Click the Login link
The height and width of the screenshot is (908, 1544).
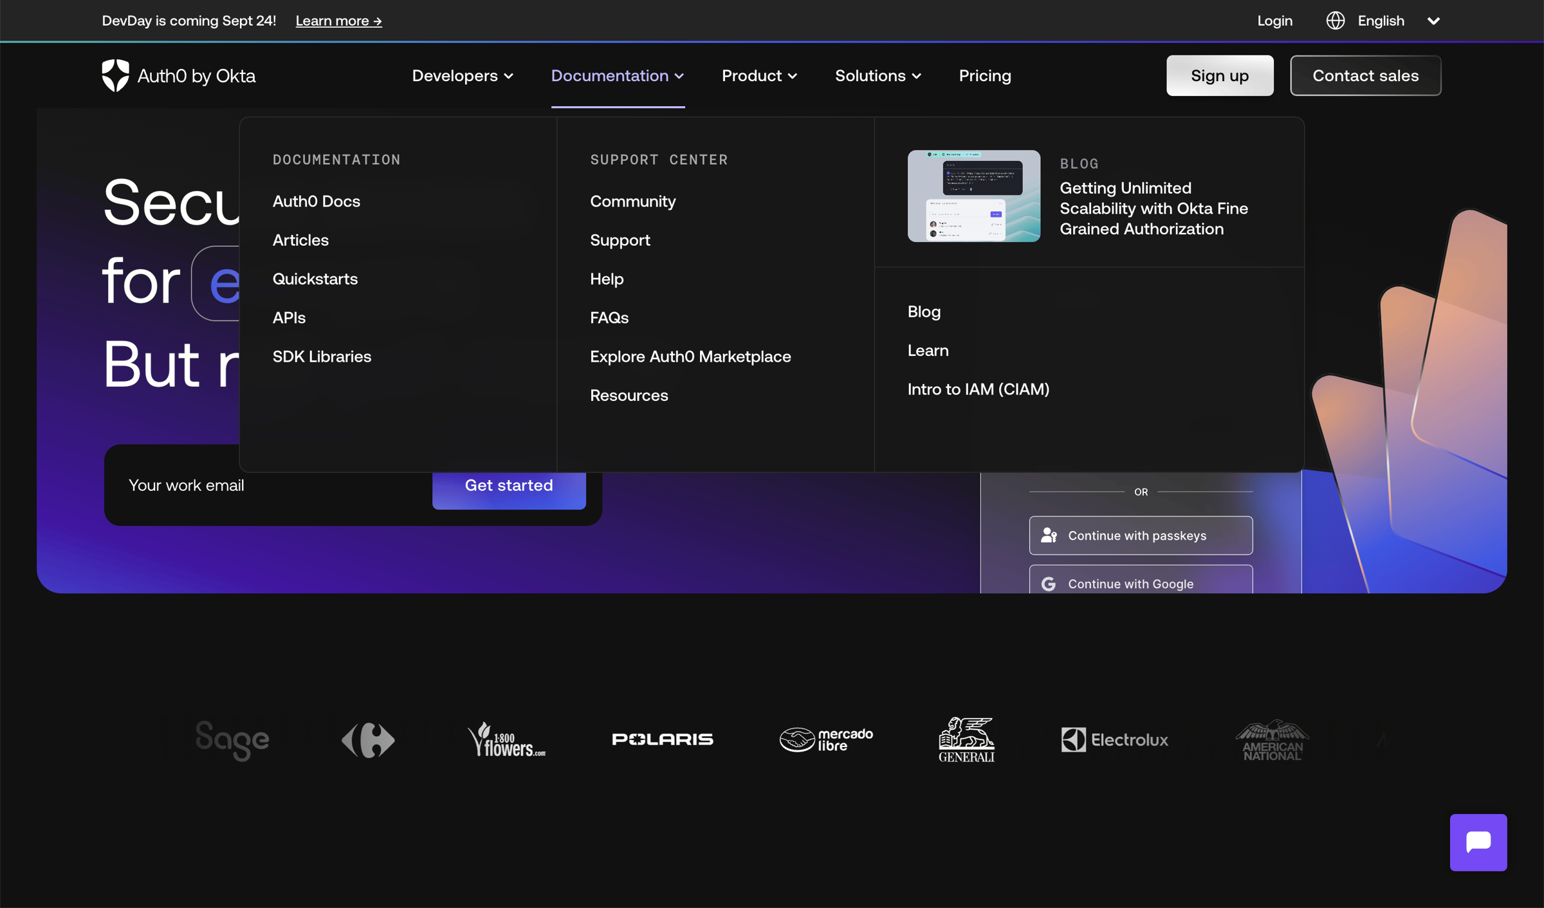click(1275, 21)
